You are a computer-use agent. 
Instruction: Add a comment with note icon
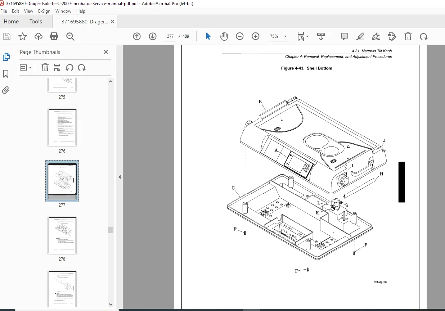(345, 36)
